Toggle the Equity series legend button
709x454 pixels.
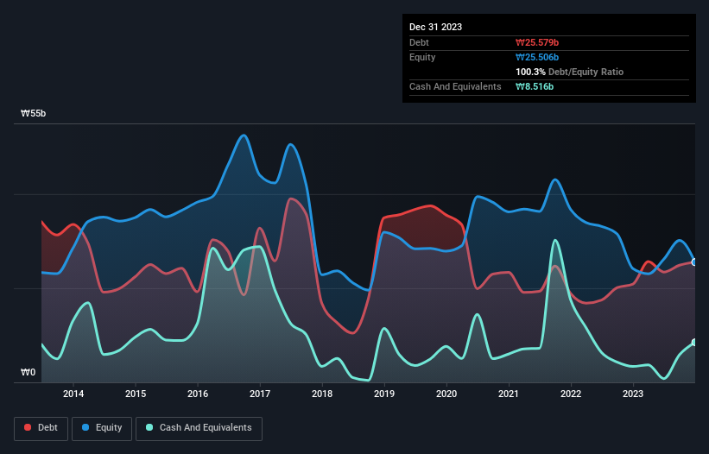(102, 428)
